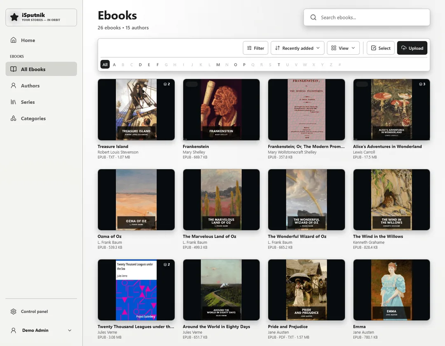The width and height of the screenshot is (445, 346).
Task: Filter ebooks by letter O
Action: pyautogui.click(x=235, y=65)
